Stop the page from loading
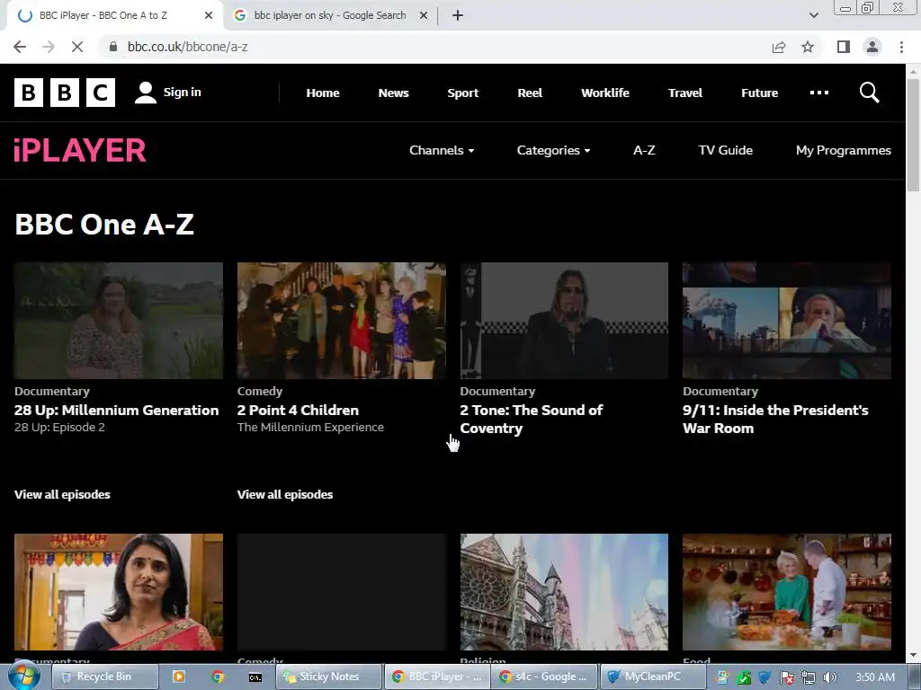Image resolution: width=921 pixels, height=690 pixels. (77, 47)
